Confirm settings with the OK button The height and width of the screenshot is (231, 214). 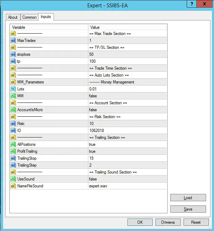140,222
